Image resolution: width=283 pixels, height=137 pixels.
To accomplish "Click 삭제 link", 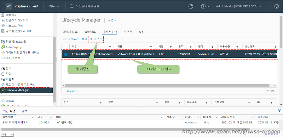I will (84, 39).
